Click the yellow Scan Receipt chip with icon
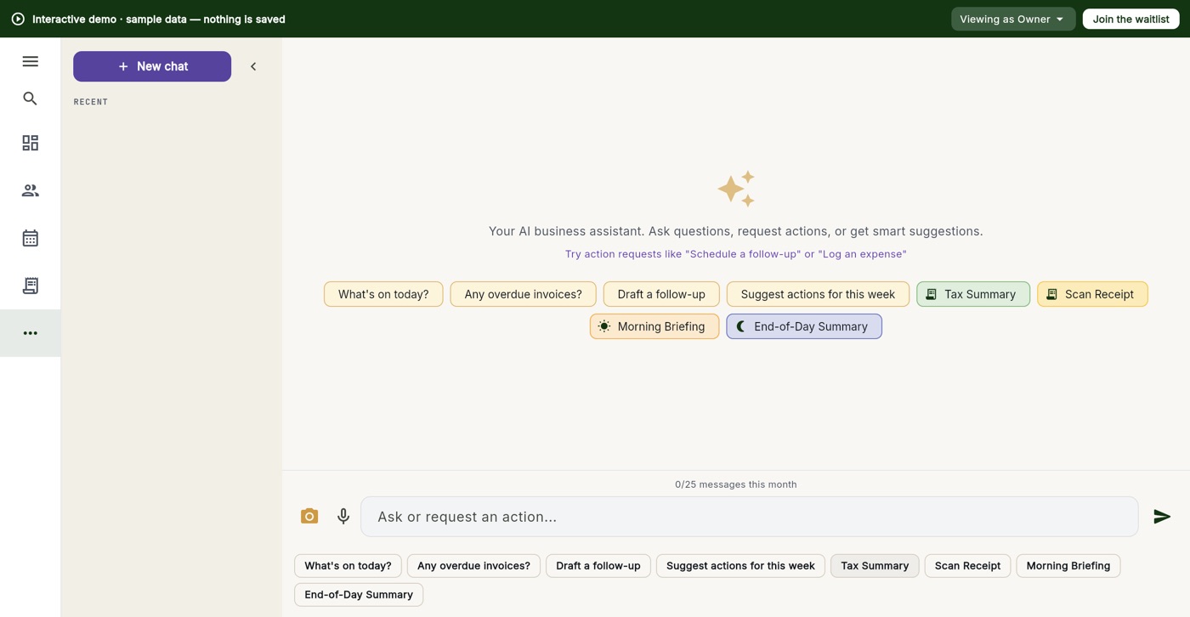The height and width of the screenshot is (617, 1190). pos(1092,294)
